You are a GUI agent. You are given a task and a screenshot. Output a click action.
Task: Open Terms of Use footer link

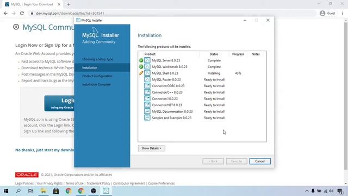74,183
